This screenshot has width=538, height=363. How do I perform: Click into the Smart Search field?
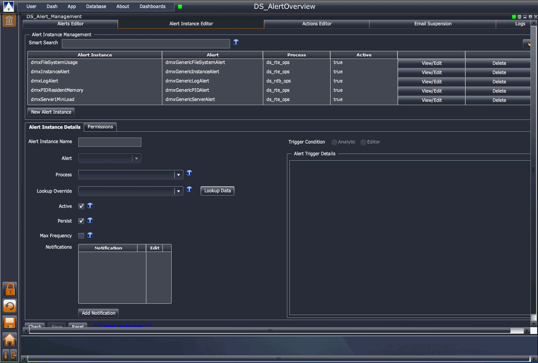146,43
